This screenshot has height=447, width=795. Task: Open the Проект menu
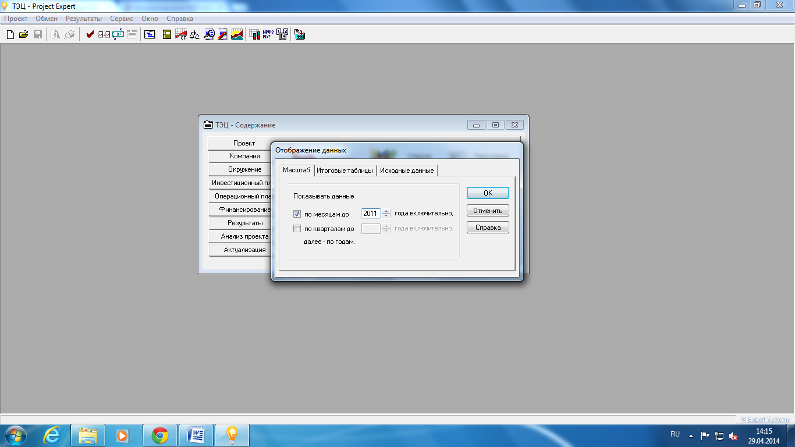pyautogui.click(x=16, y=19)
